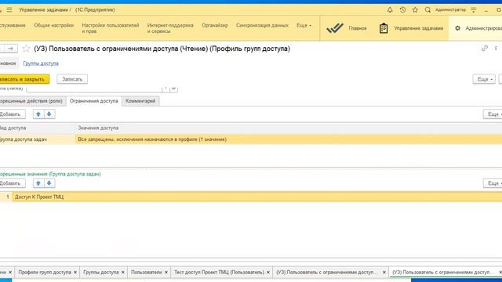502x282 pixels.
Task: Open the Еще dropdown next to Записать
Action: [x=484, y=79]
